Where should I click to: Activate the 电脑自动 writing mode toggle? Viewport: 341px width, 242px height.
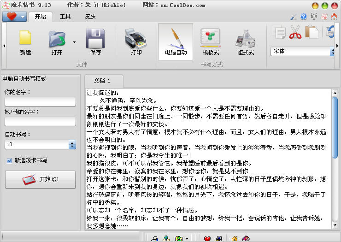(x=176, y=41)
